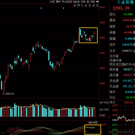Click the 振幅 value 0.44%
Screen dimensions: 135x135
click(x=129, y=39)
